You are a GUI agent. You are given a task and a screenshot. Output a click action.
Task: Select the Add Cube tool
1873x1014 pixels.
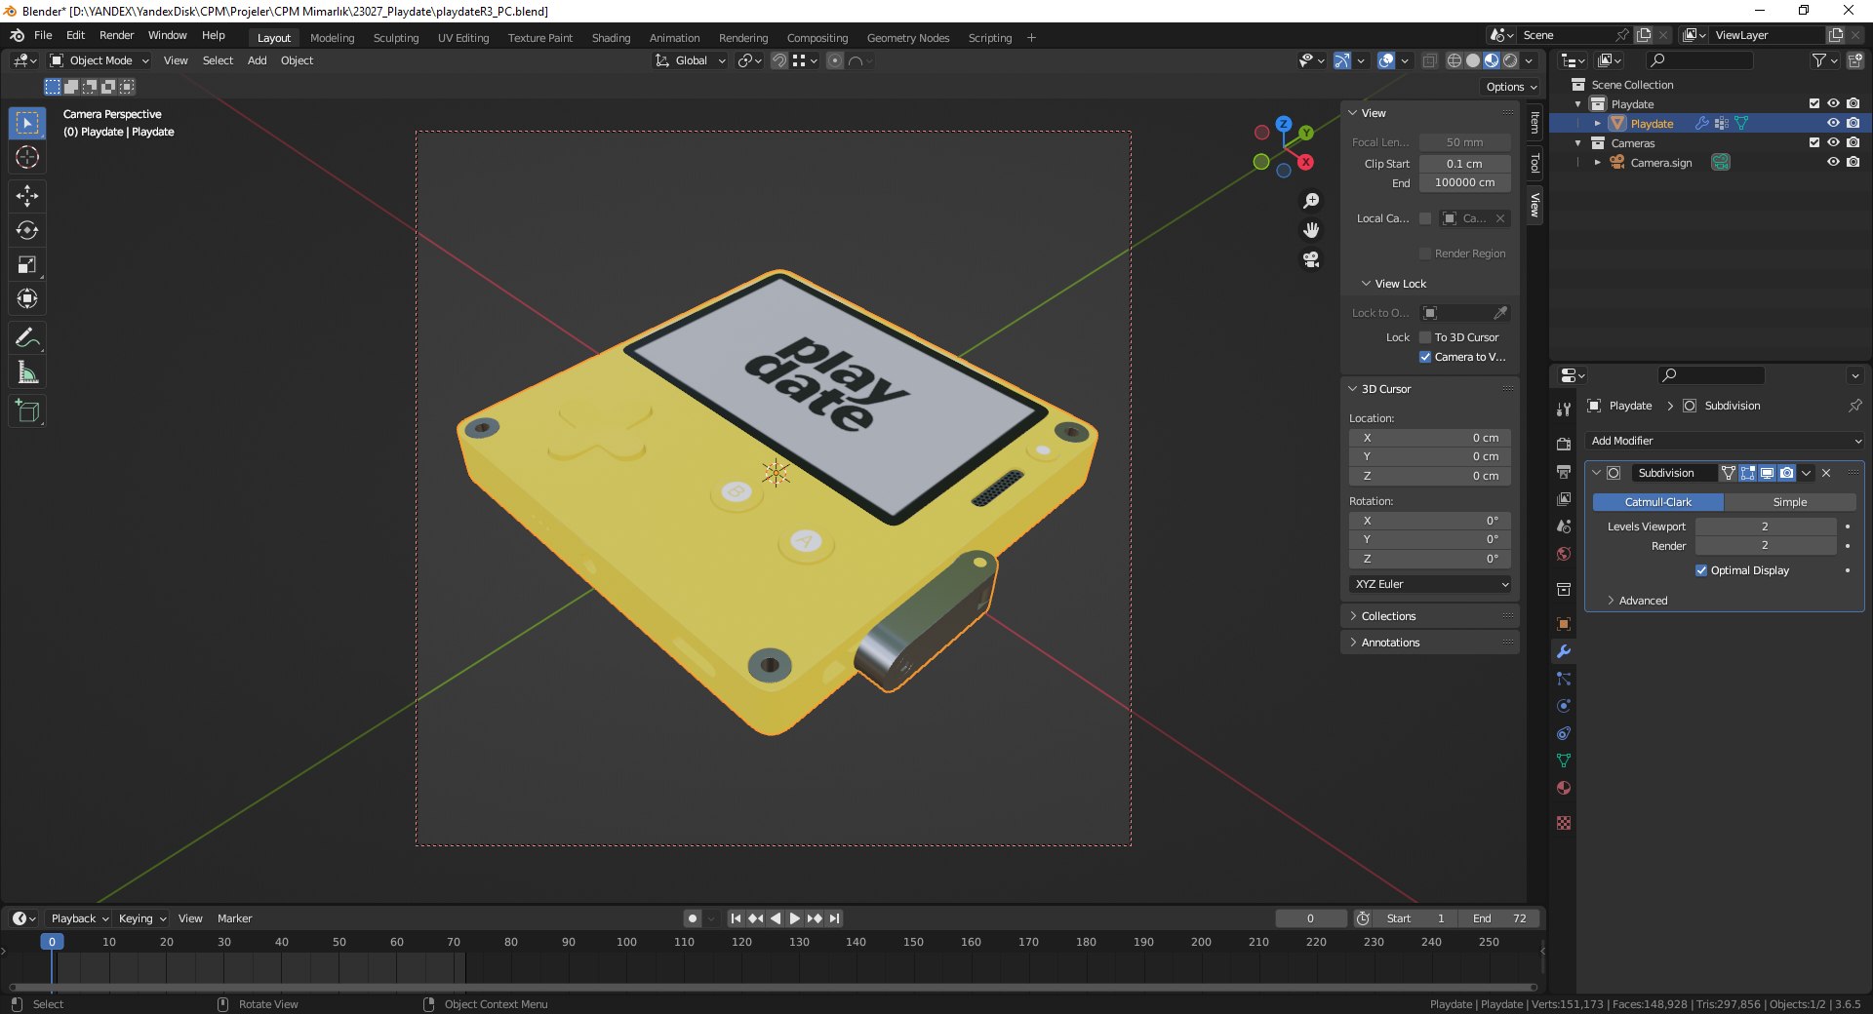pyautogui.click(x=27, y=410)
